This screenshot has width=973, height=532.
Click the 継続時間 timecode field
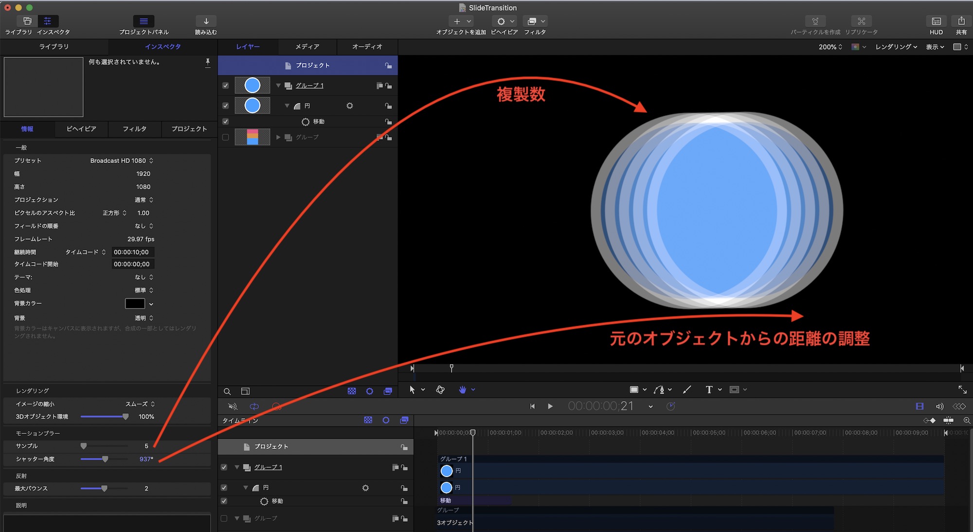(132, 252)
